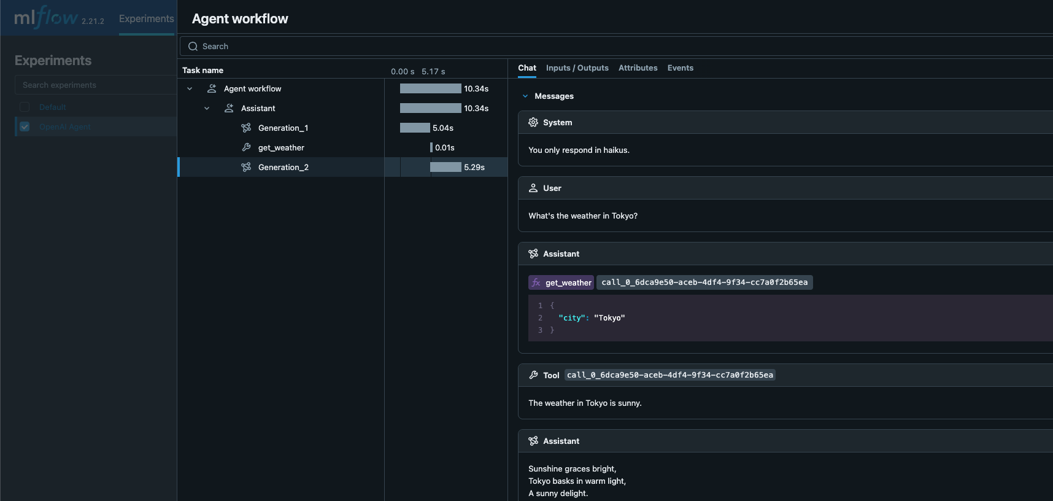The width and height of the screenshot is (1053, 501).
Task: Collapse the Agent workflow tree node
Action: 190,89
